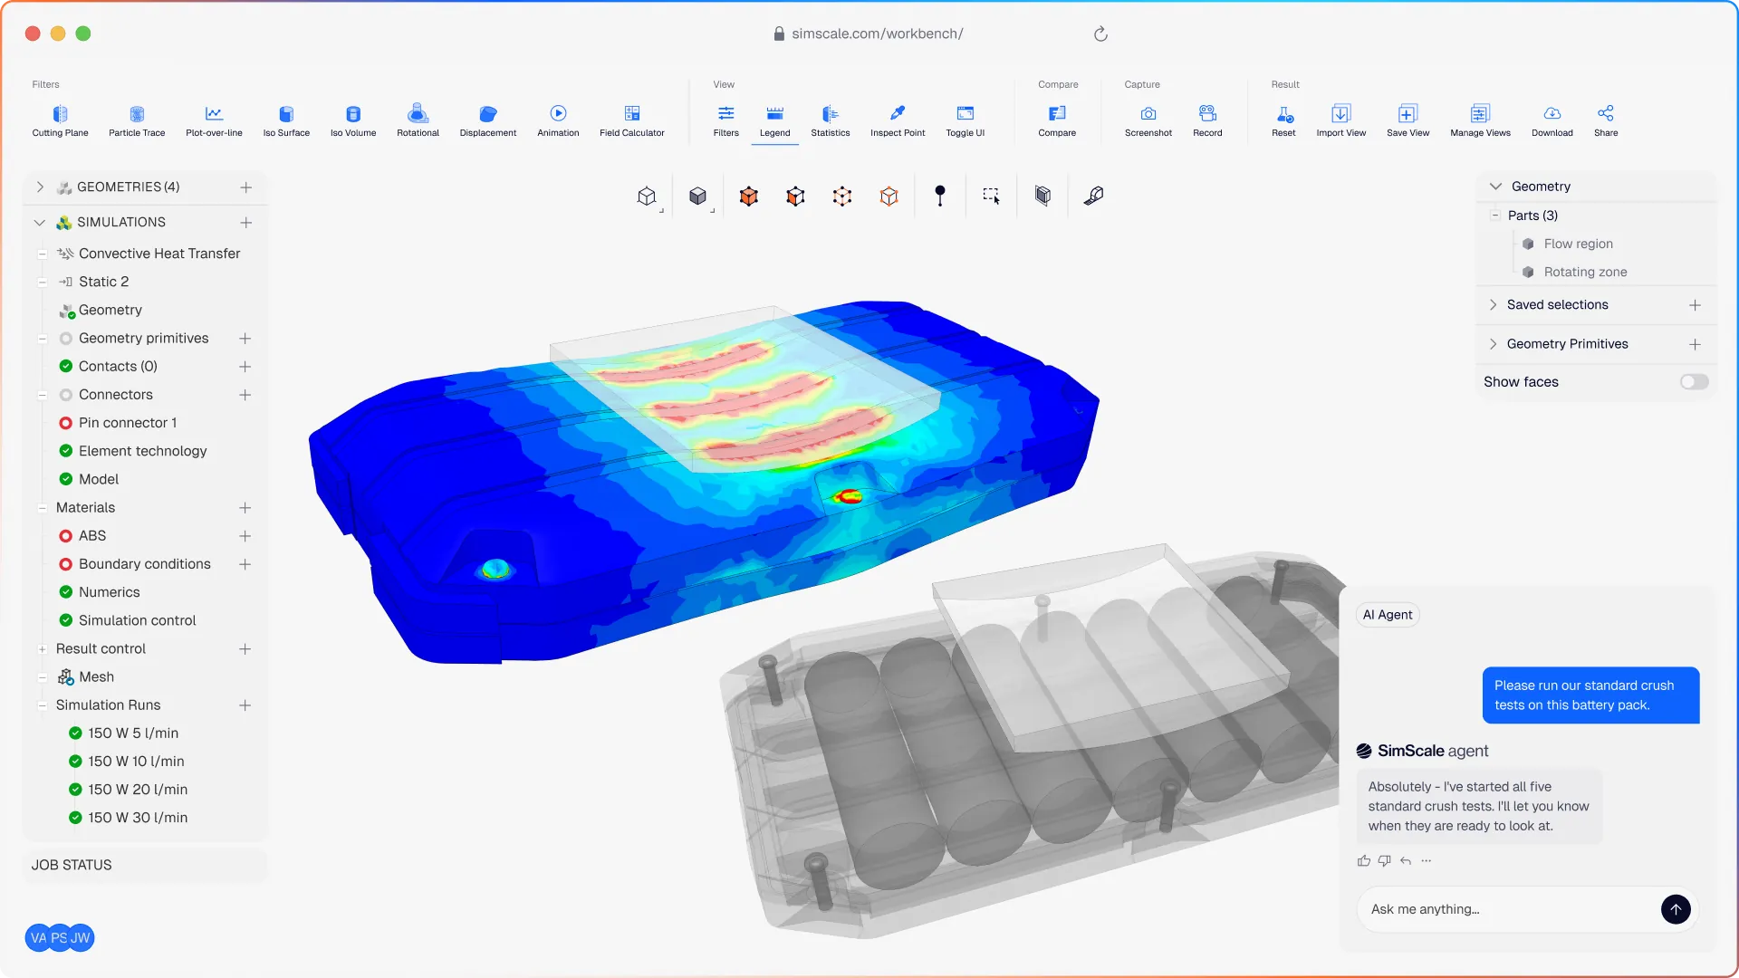Open Manage Views

1480,120
